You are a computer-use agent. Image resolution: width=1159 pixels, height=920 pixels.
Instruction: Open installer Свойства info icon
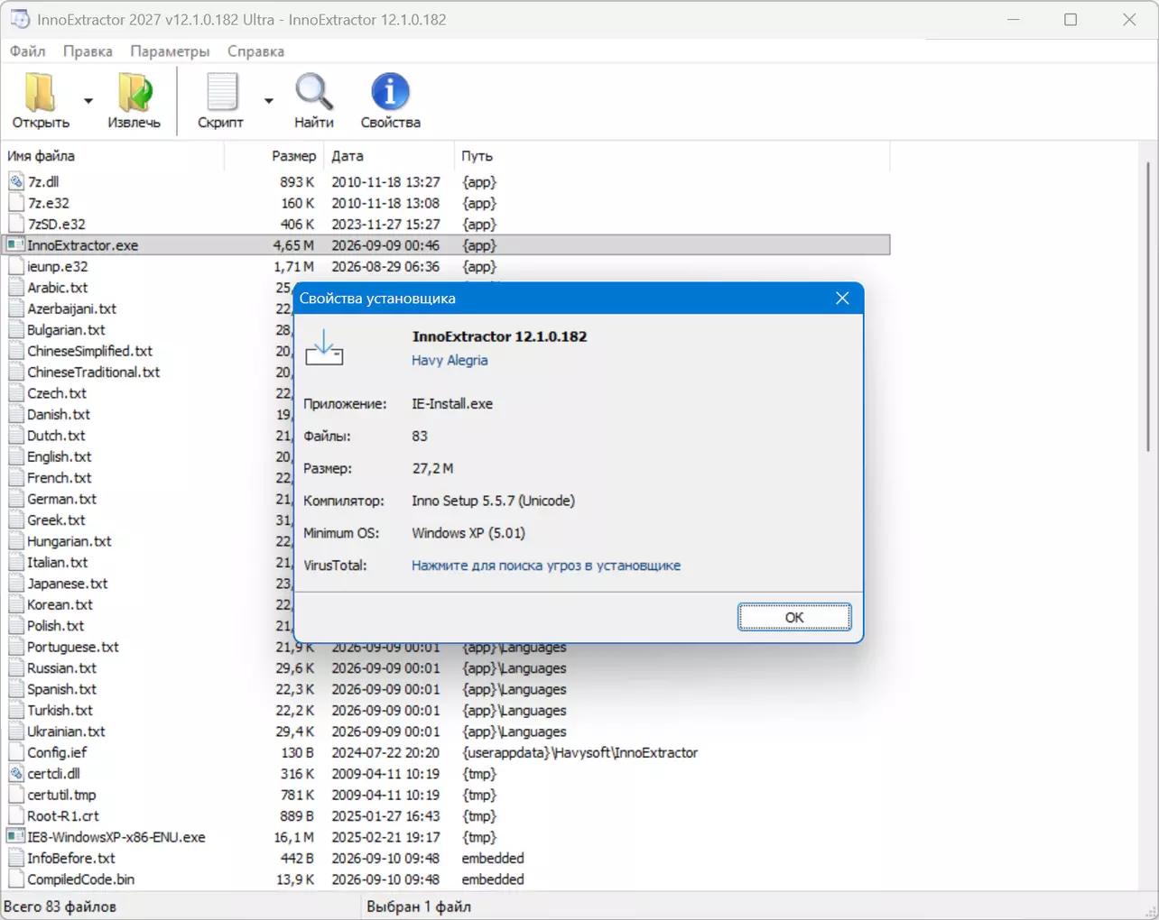pyautogui.click(x=390, y=92)
